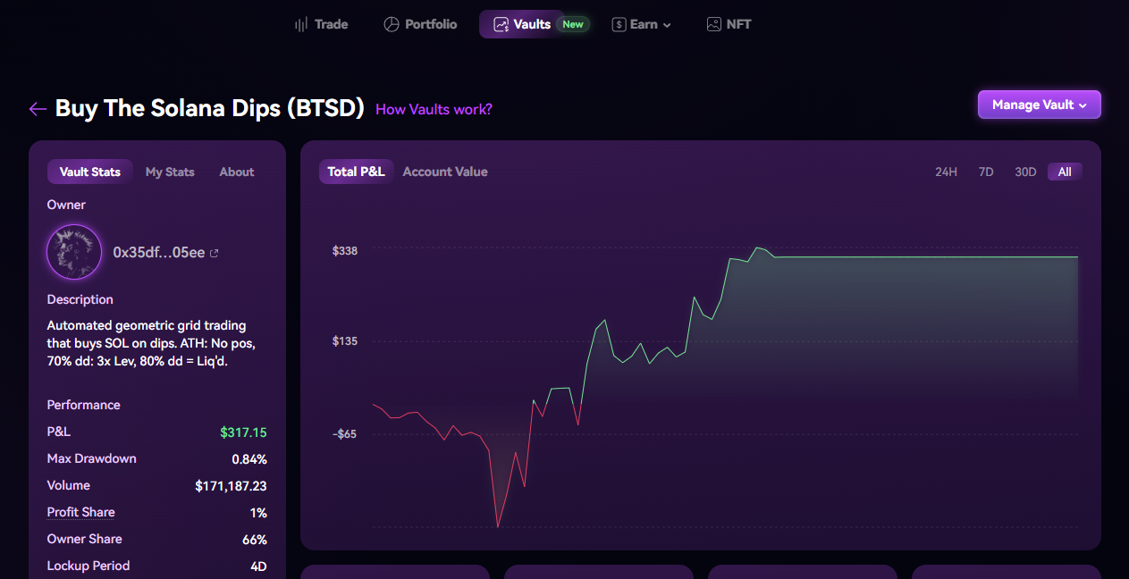
Task: Set chart range to 30D
Action: point(1025,172)
